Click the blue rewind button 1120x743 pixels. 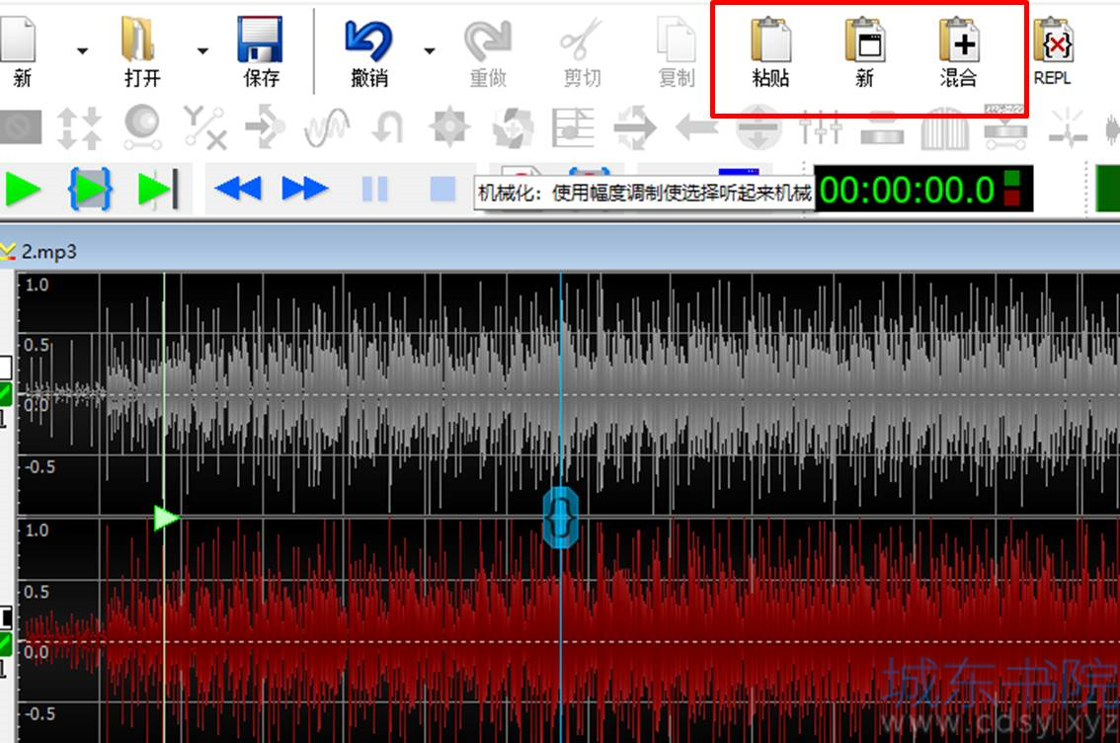(238, 190)
